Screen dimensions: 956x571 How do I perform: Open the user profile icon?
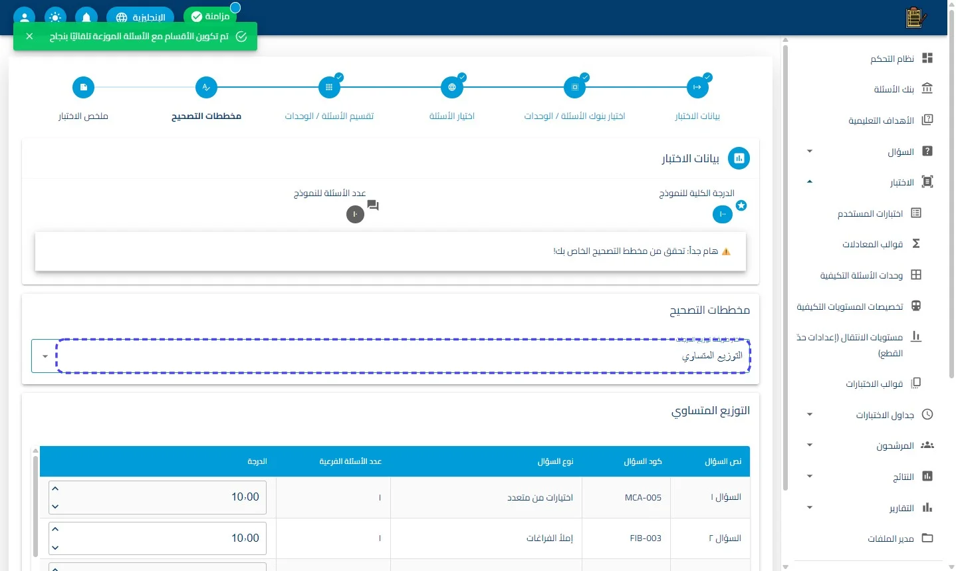pos(25,17)
